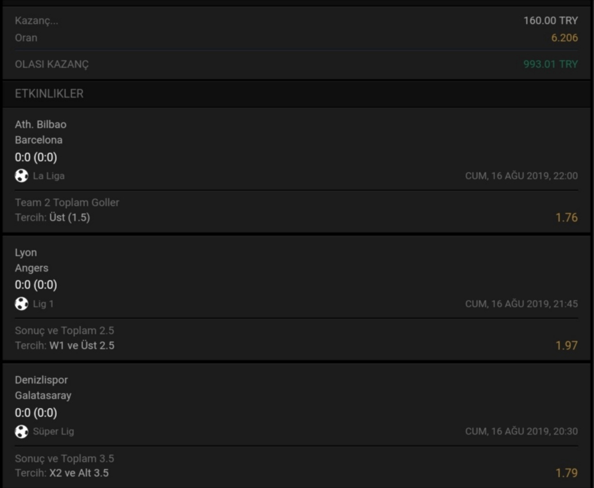
Task: Click the 1.76 odds for Üst (1.5)
Action: coord(566,218)
